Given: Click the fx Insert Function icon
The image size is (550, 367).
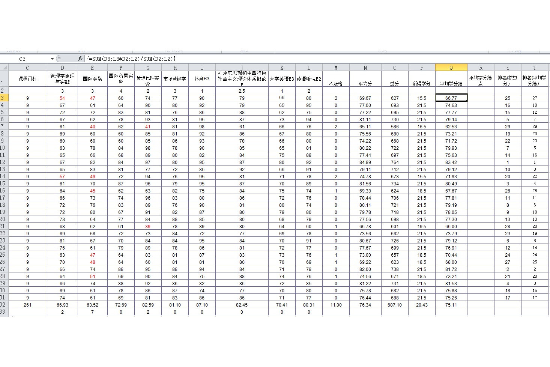Looking at the screenshot, I should [x=80, y=59].
